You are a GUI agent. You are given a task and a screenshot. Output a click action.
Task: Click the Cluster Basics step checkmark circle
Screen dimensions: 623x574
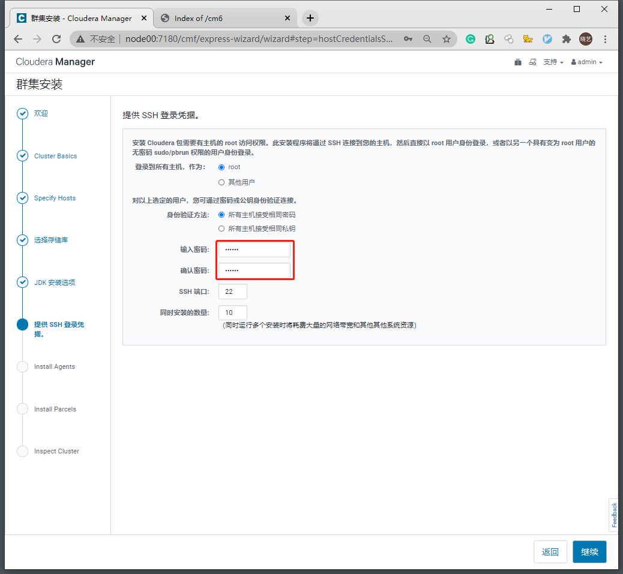(23, 155)
